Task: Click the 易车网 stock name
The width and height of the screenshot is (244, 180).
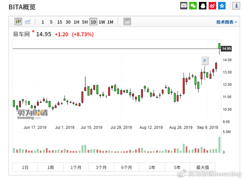Action: [x=21, y=34]
